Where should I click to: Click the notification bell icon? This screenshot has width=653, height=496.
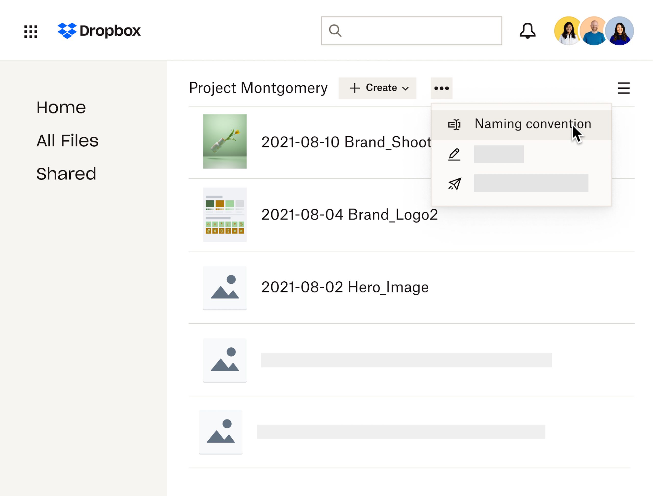(x=527, y=31)
